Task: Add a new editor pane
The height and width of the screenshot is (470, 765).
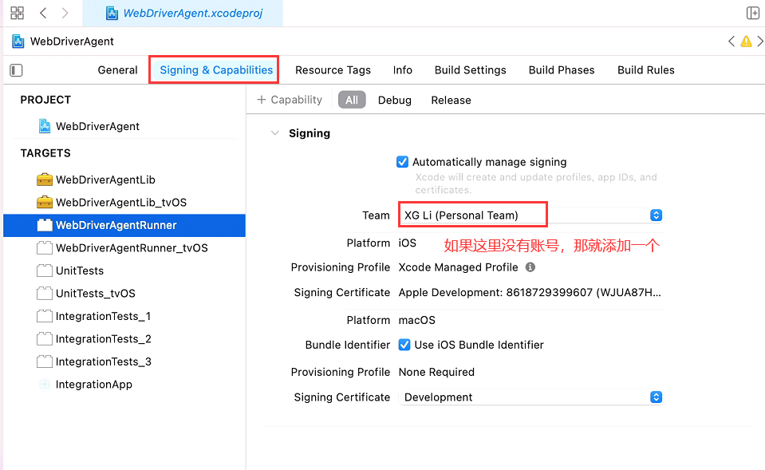Action: (753, 14)
